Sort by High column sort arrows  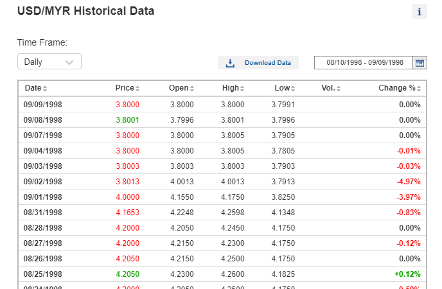click(242, 88)
